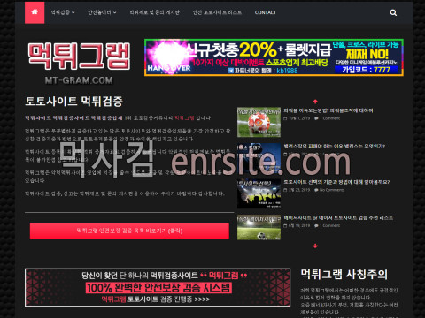425x318 pixels.
Task: Open the 파워볼 post title link
Action: click(x=328, y=110)
